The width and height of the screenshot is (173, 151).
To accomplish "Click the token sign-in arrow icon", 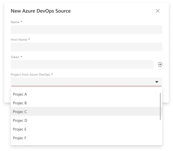I will click(160, 64).
